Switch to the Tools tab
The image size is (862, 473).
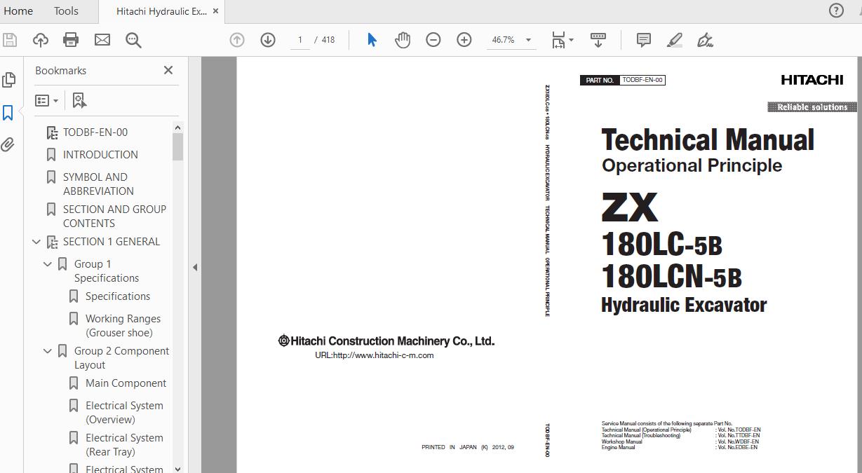tap(66, 11)
